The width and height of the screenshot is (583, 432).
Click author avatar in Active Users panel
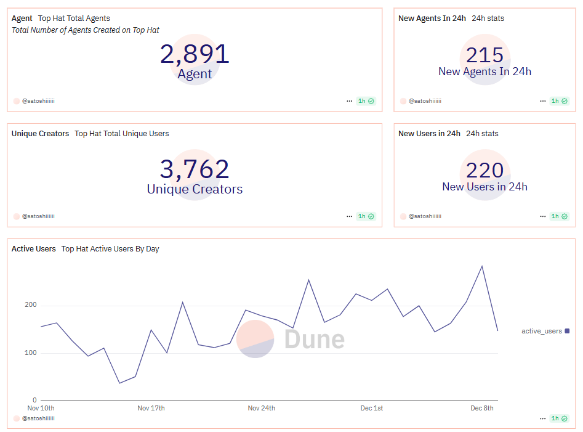[x=17, y=418]
